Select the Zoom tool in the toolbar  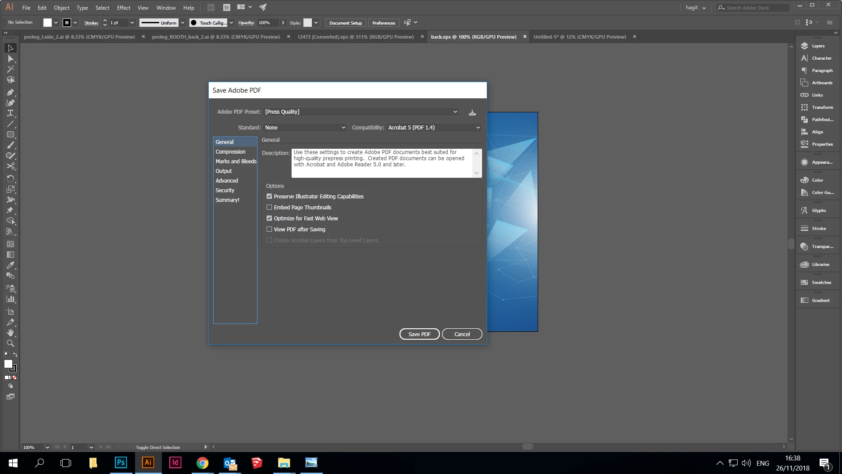(11, 344)
